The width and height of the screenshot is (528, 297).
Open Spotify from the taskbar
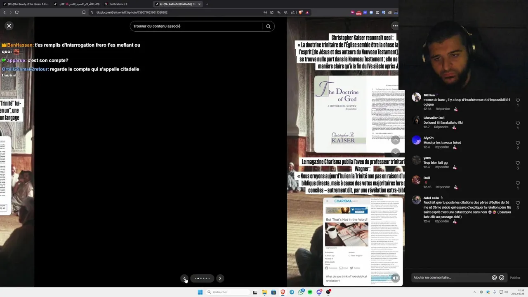(310, 292)
